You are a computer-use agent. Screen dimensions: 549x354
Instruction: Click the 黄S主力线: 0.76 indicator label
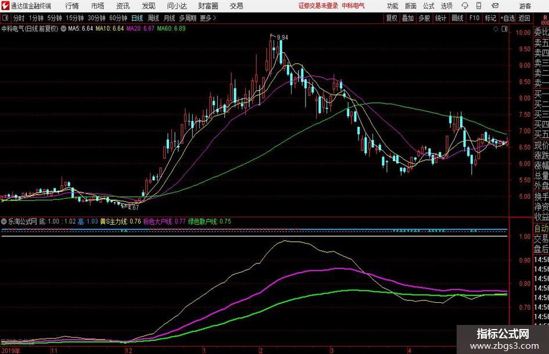(x=120, y=221)
